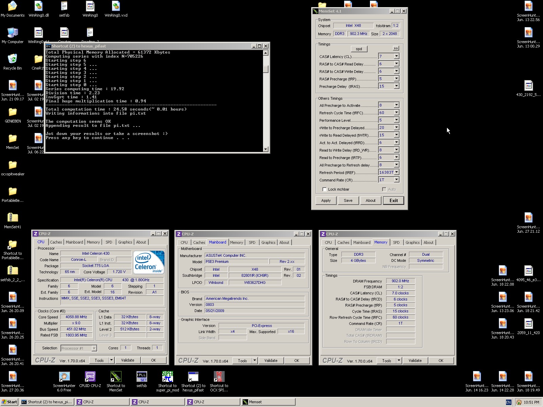
Task: Open ScreenHunter Jun. 13 22.56 image icon
Action: (528, 11)
